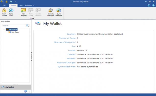Click the wallet file location path
The width and height of the screenshot is (156, 96).
click(100, 34)
